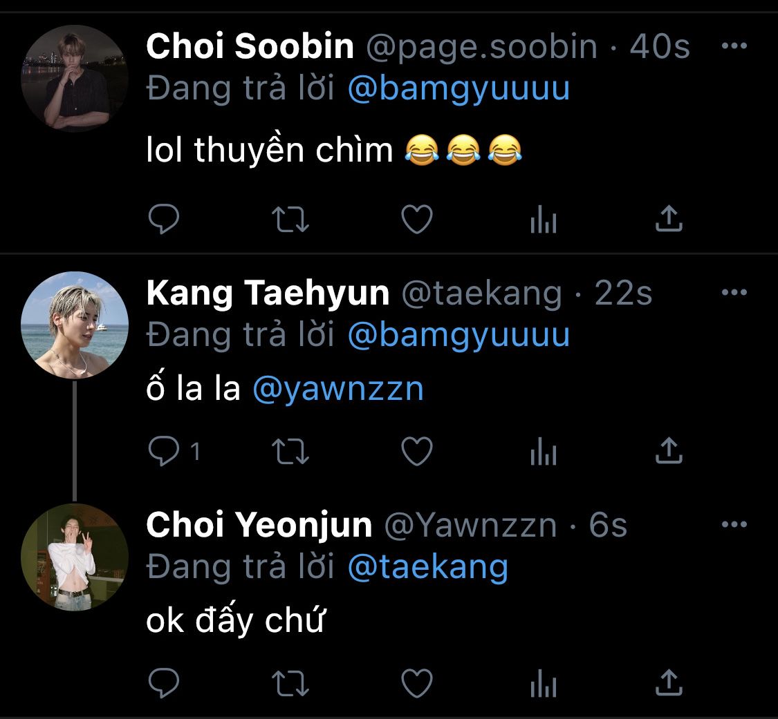Image resolution: width=778 pixels, height=719 pixels.
Task: View analytics for Choi Soobin's tweet
Action: 543,220
